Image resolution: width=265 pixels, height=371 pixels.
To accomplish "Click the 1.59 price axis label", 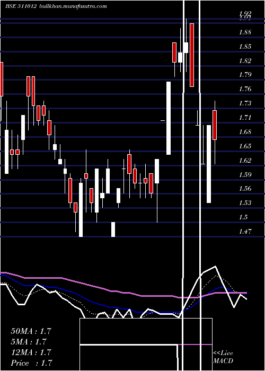I will 245,174.
